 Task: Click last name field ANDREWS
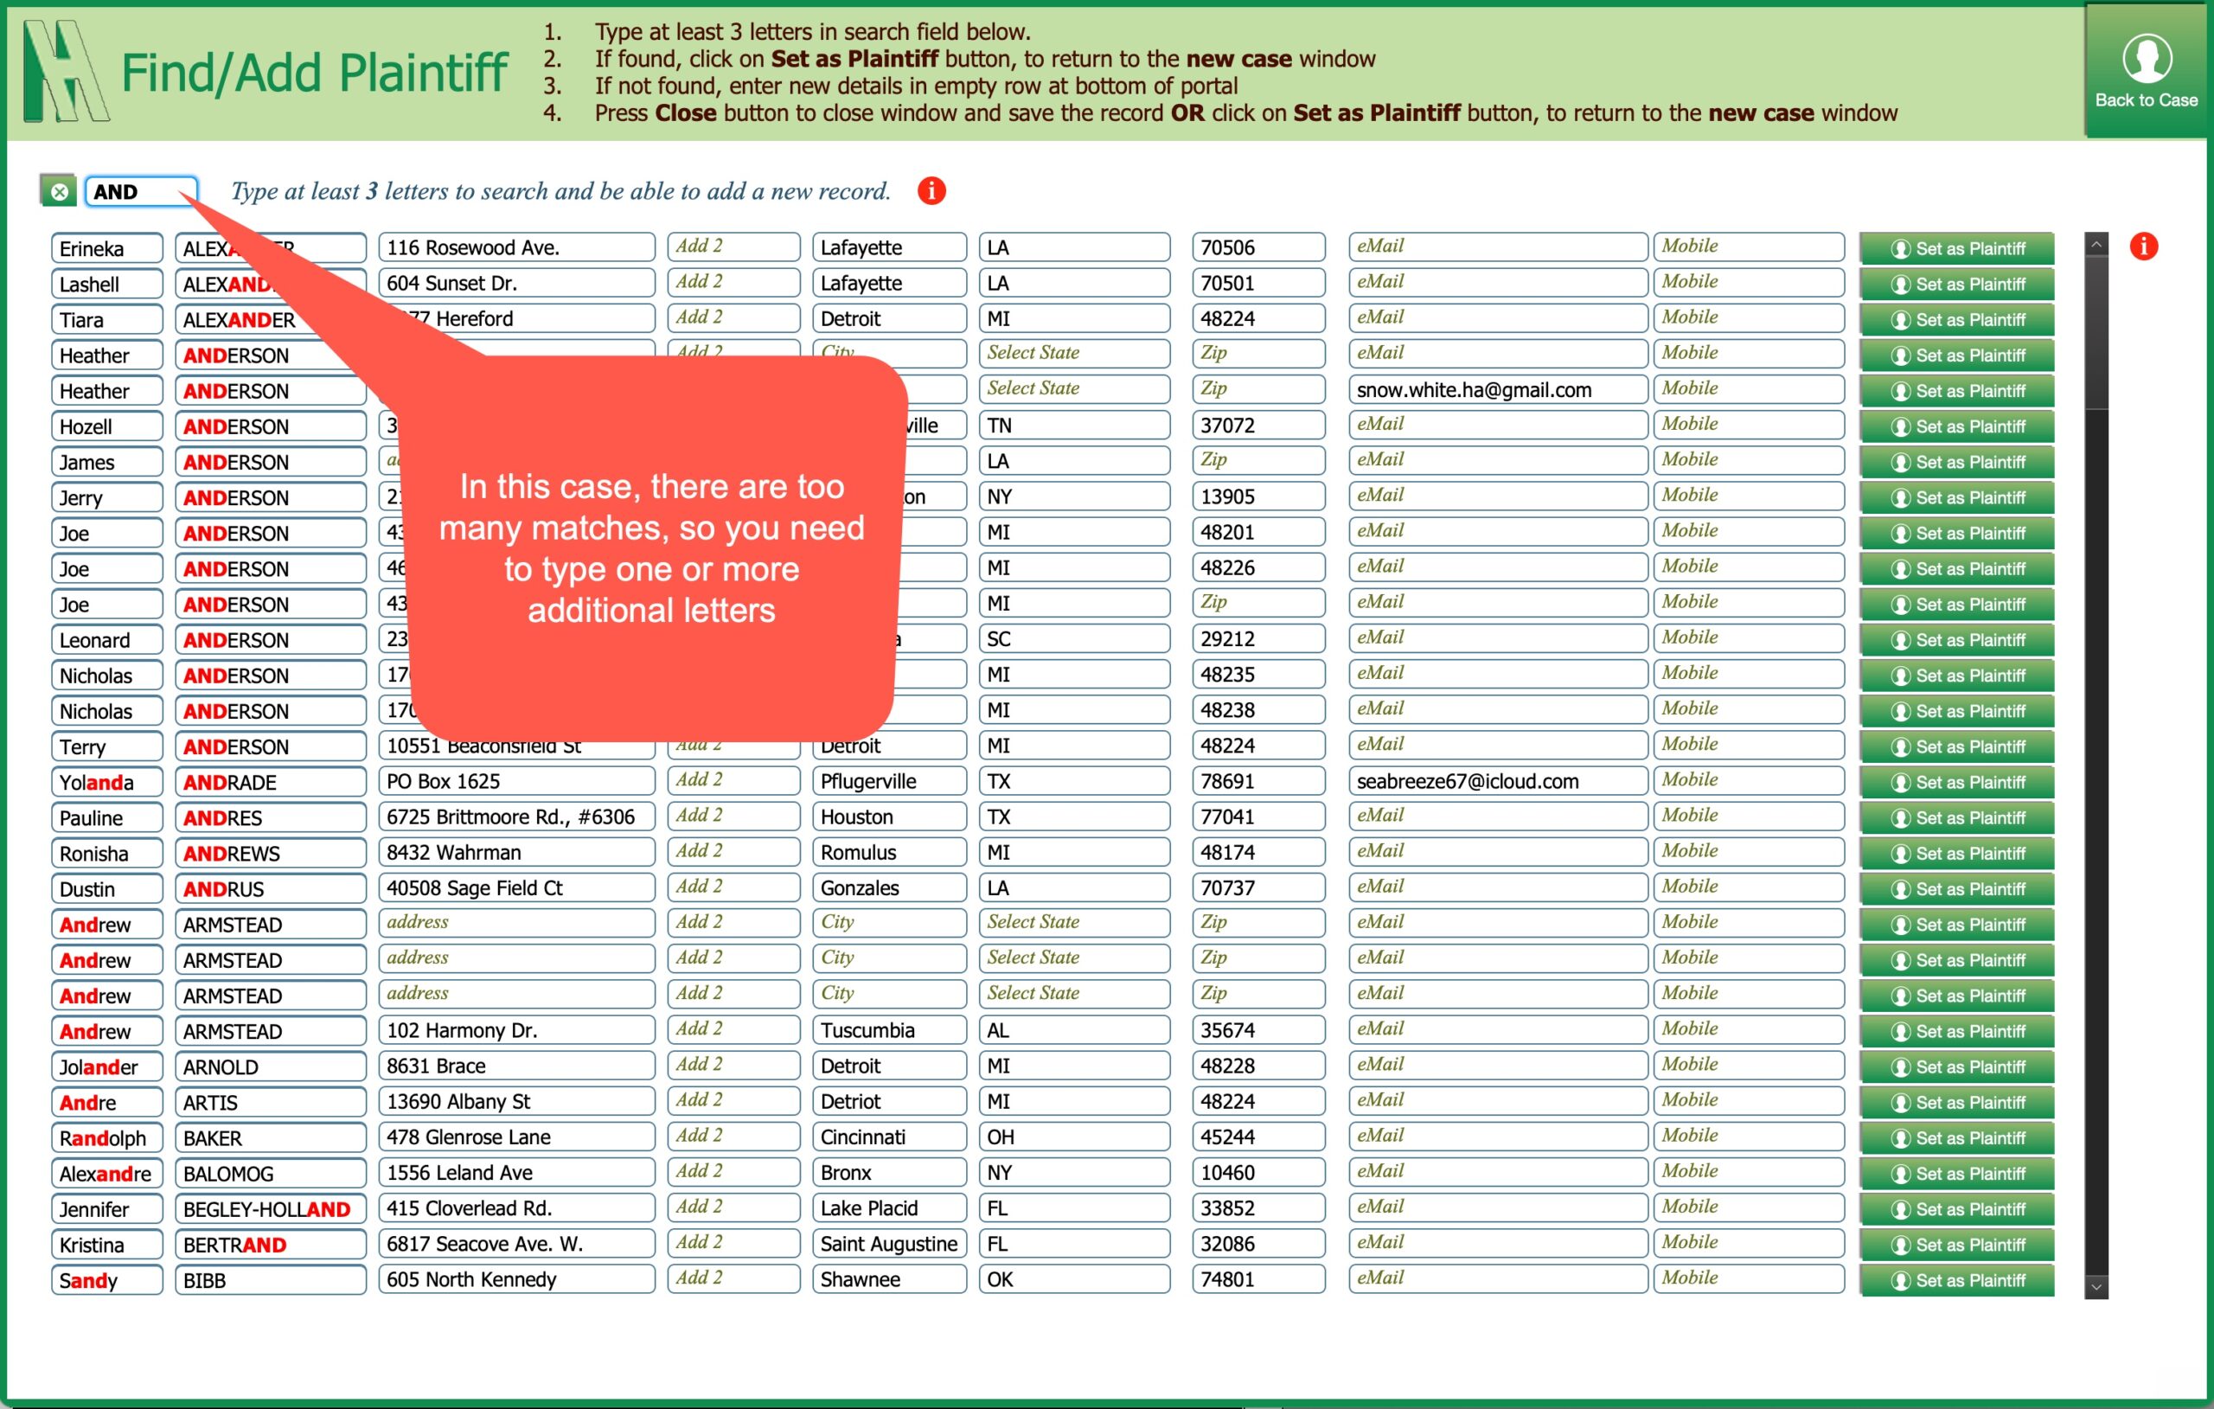click(x=271, y=854)
